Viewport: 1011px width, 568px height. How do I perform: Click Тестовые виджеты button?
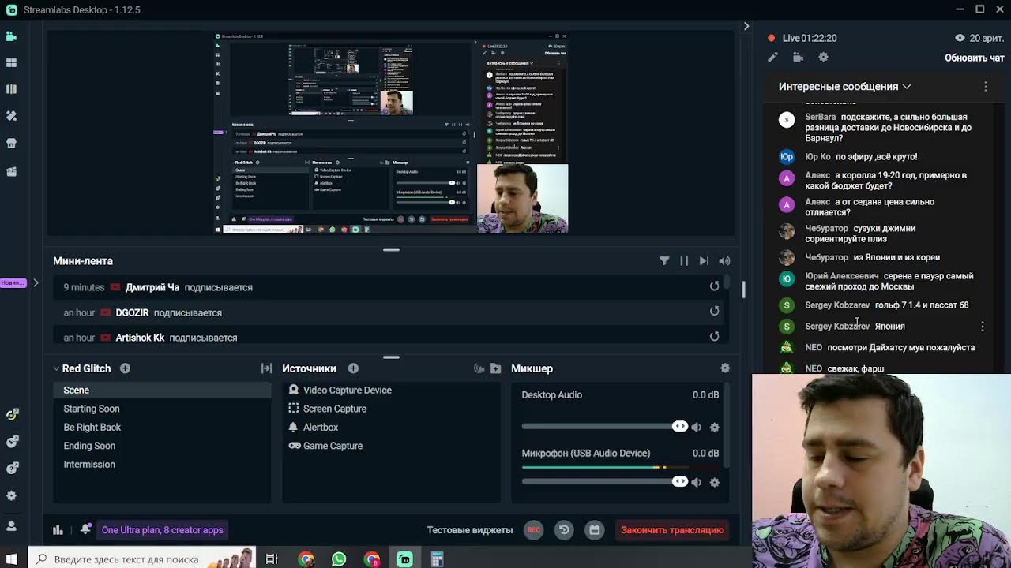[470, 530]
